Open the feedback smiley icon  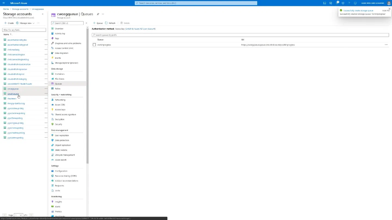355,3
